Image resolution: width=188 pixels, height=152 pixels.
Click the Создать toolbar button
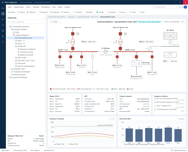point(11,12)
